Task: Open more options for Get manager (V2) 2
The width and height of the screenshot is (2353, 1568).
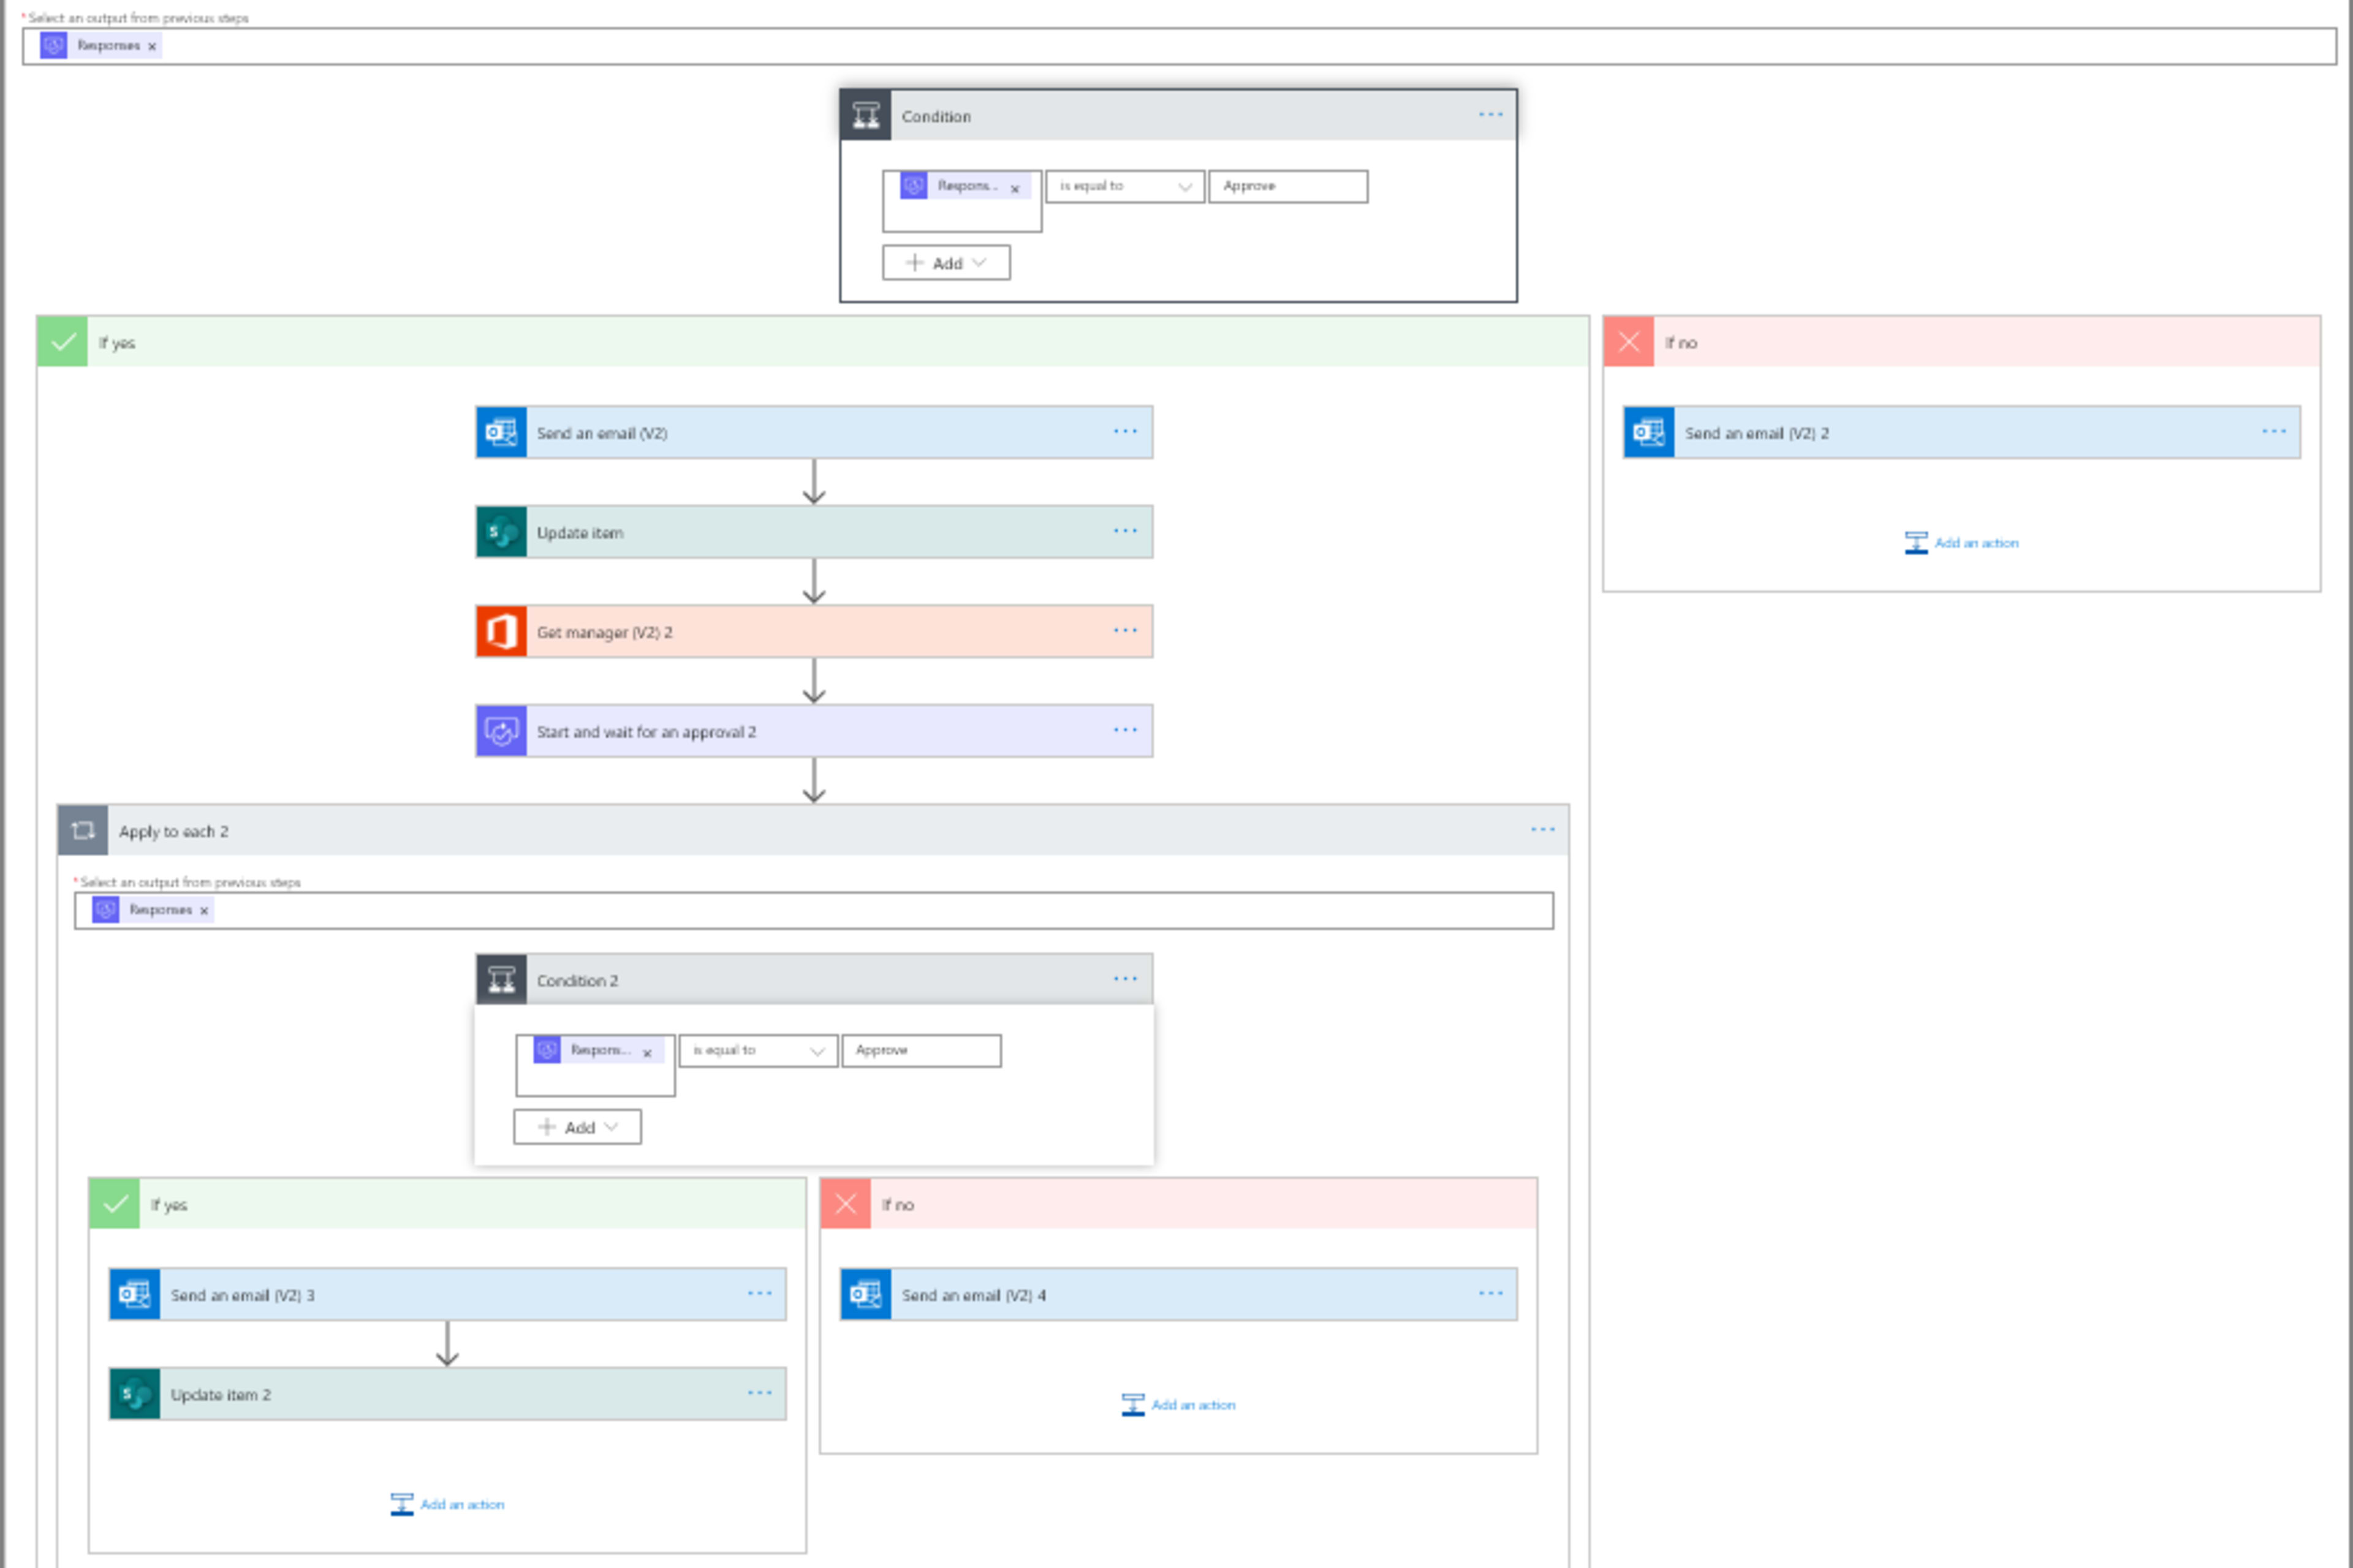Action: click(1126, 630)
